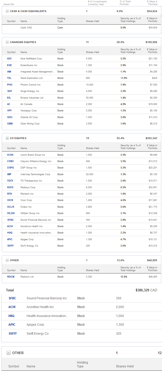Image resolution: width=162 pixels, height=371 pixels.
Task: Select the PHO Photon Control ticker
Action: pyautogui.click(x=10, y=85)
